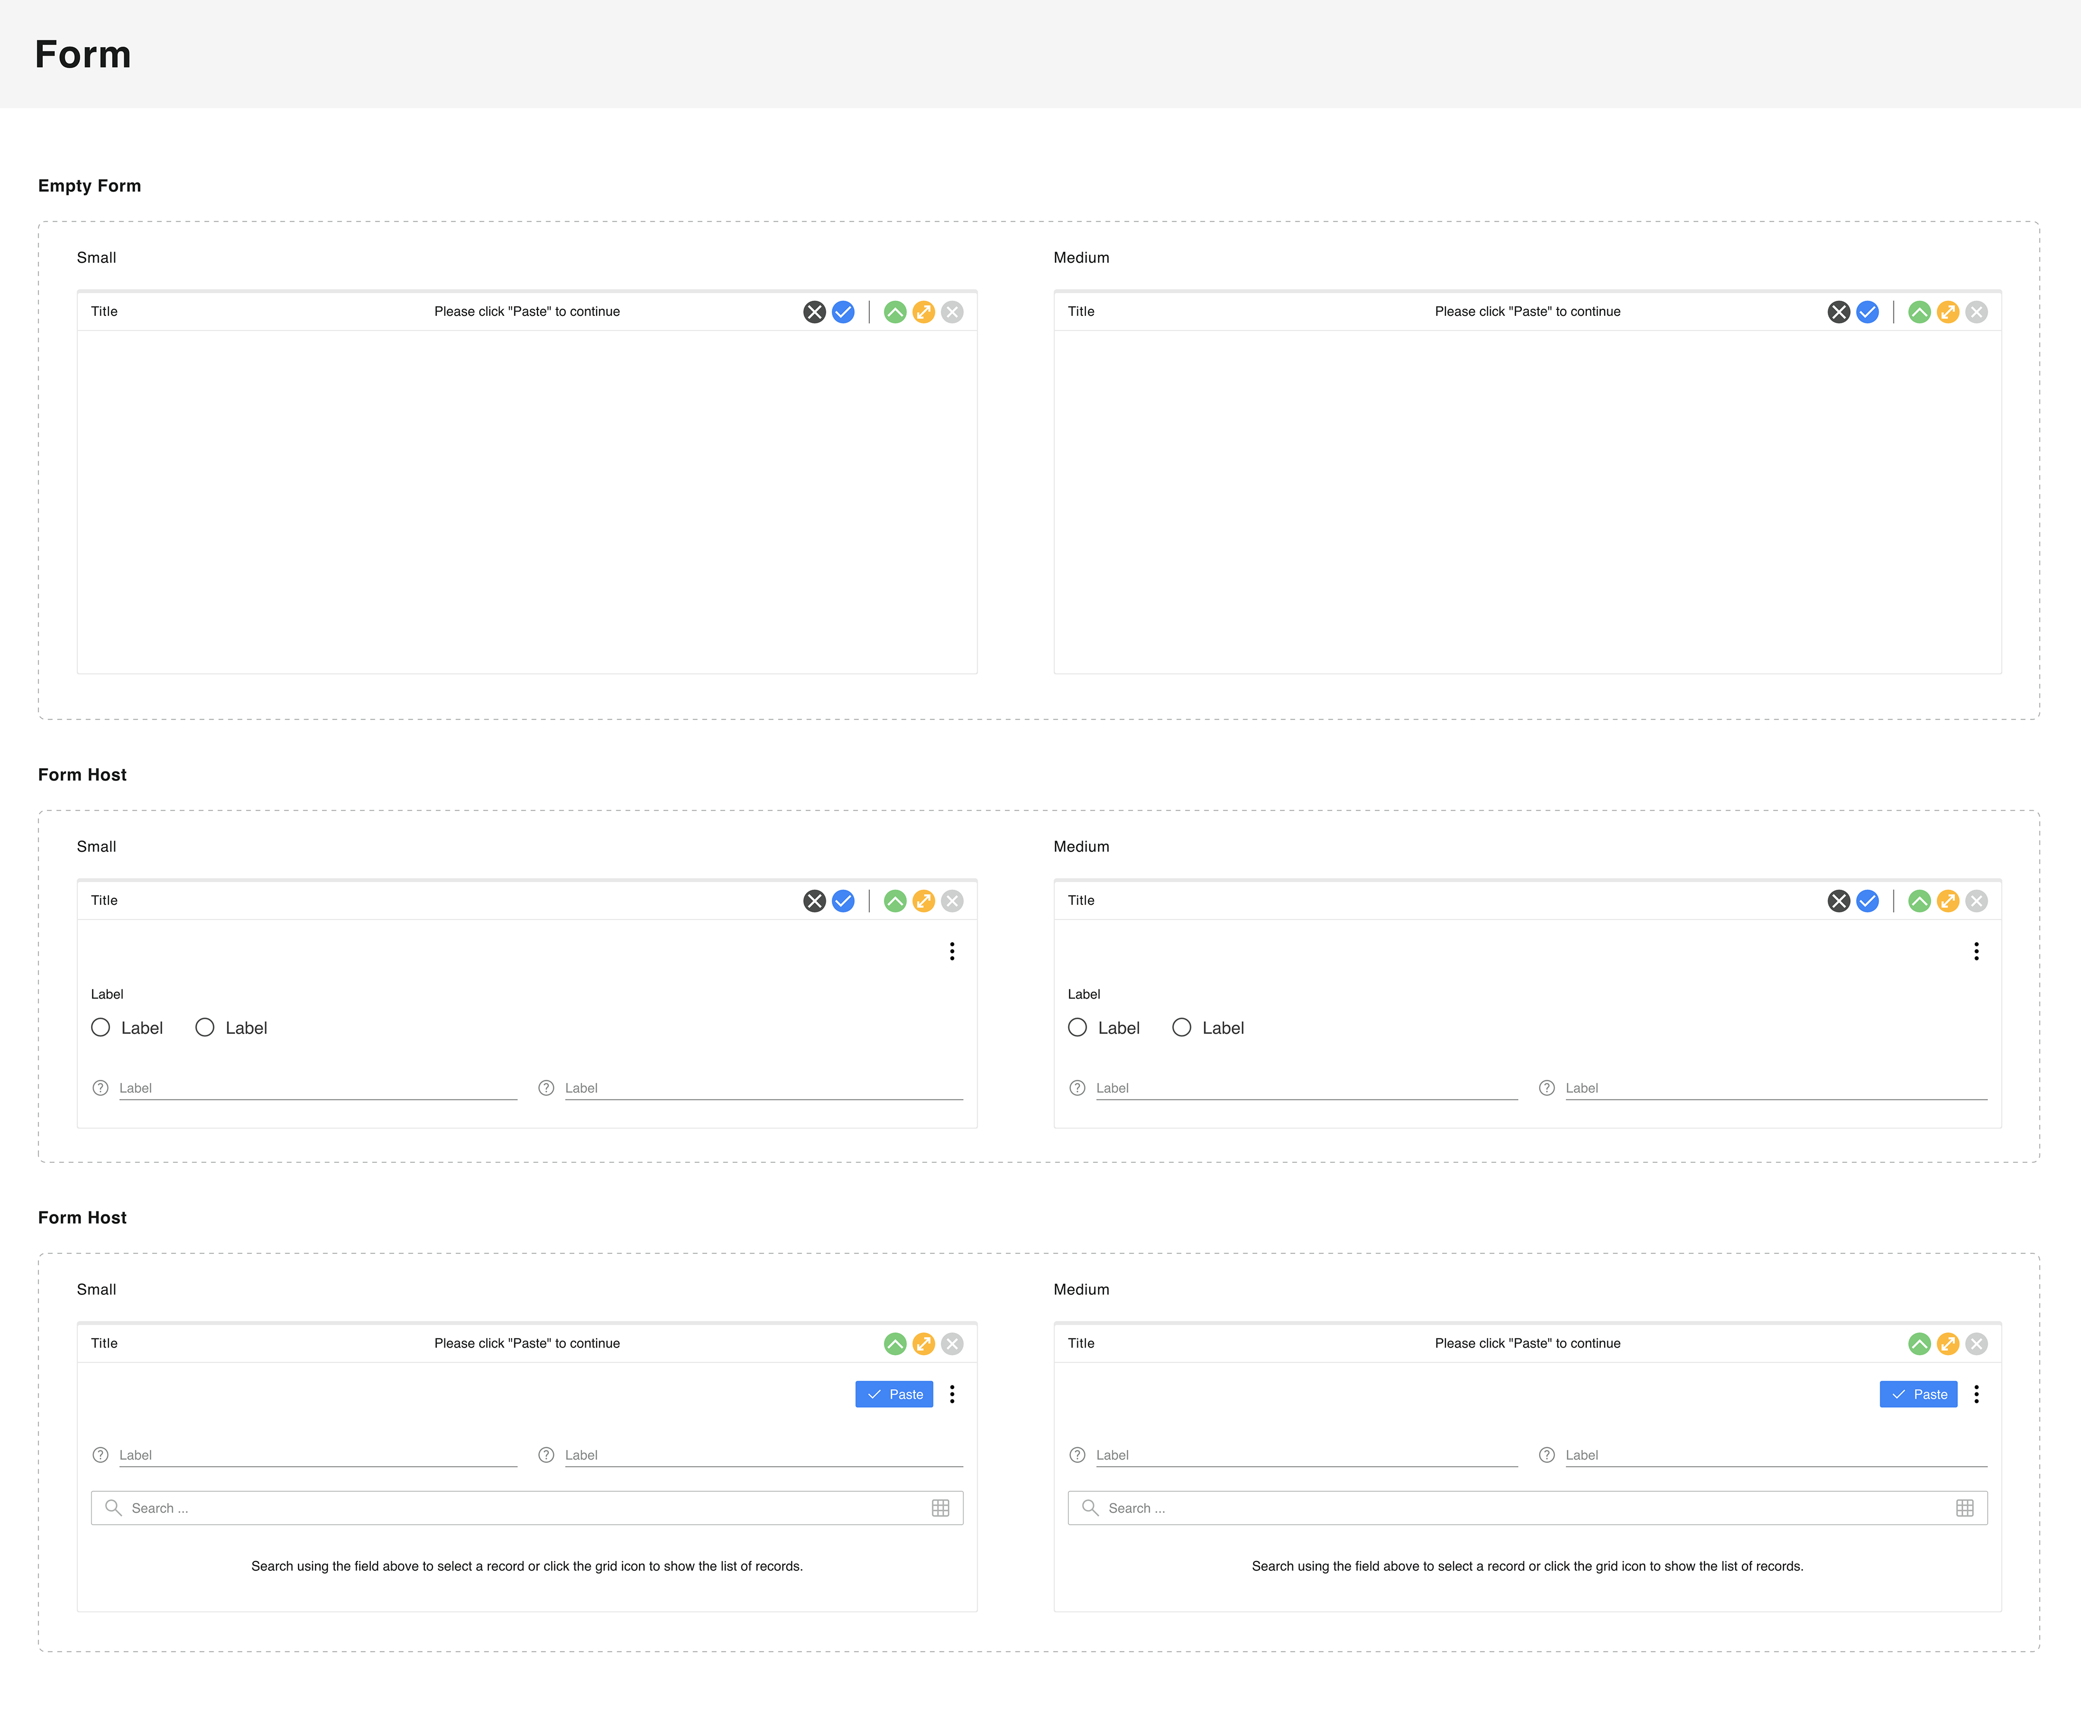The image size is (2081, 1710).
Task: Select first Label radio button in Form Host Medium
Action: click(x=1078, y=1027)
